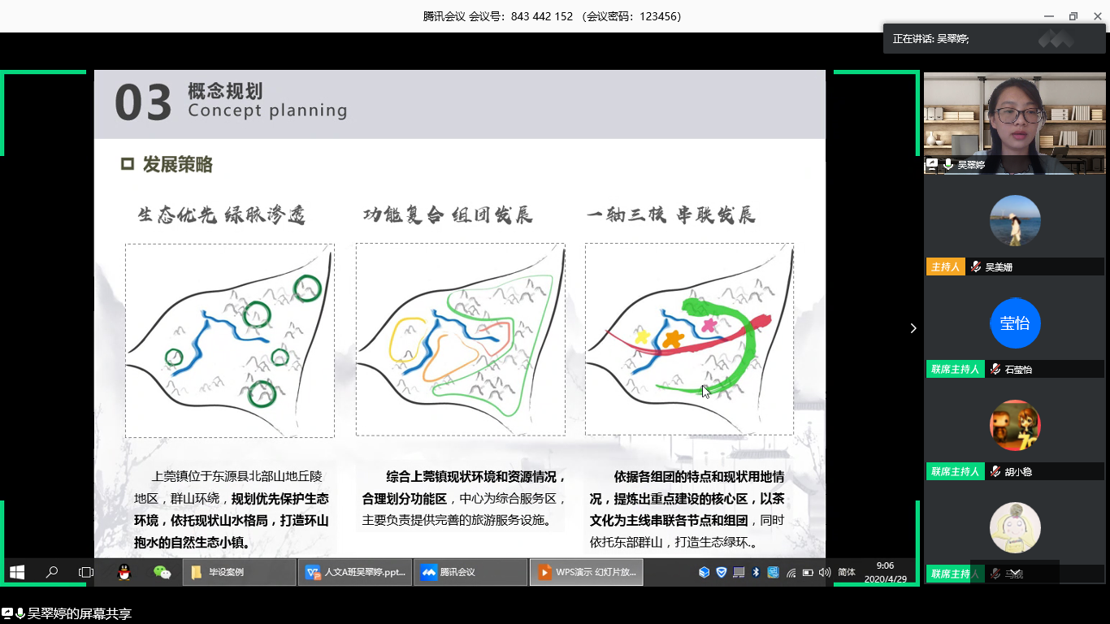Click the muted mic icon beside 石莹怡

pyautogui.click(x=995, y=370)
